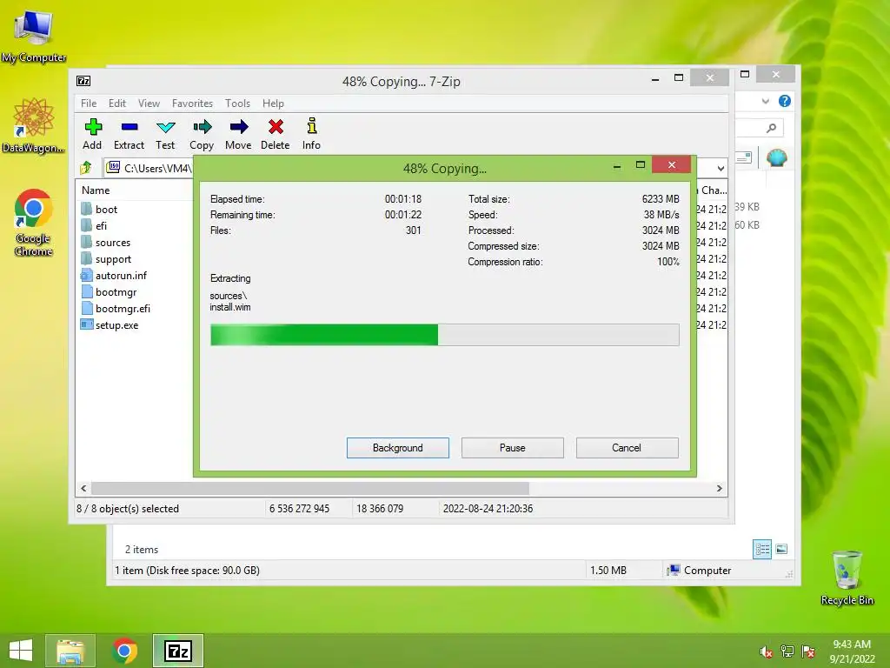This screenshot has height=668, width=890.
Task: Click the Move toolbar icon
Action: (x=238, y=133)
